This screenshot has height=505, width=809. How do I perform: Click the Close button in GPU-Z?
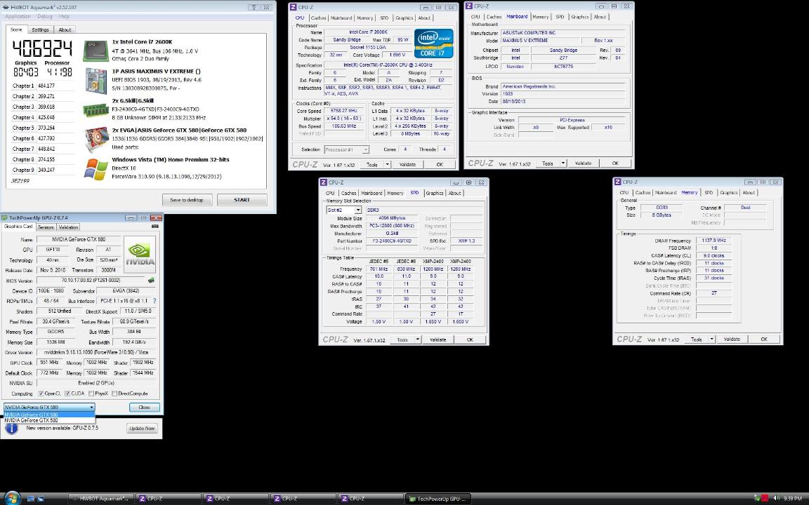point(144,407)
